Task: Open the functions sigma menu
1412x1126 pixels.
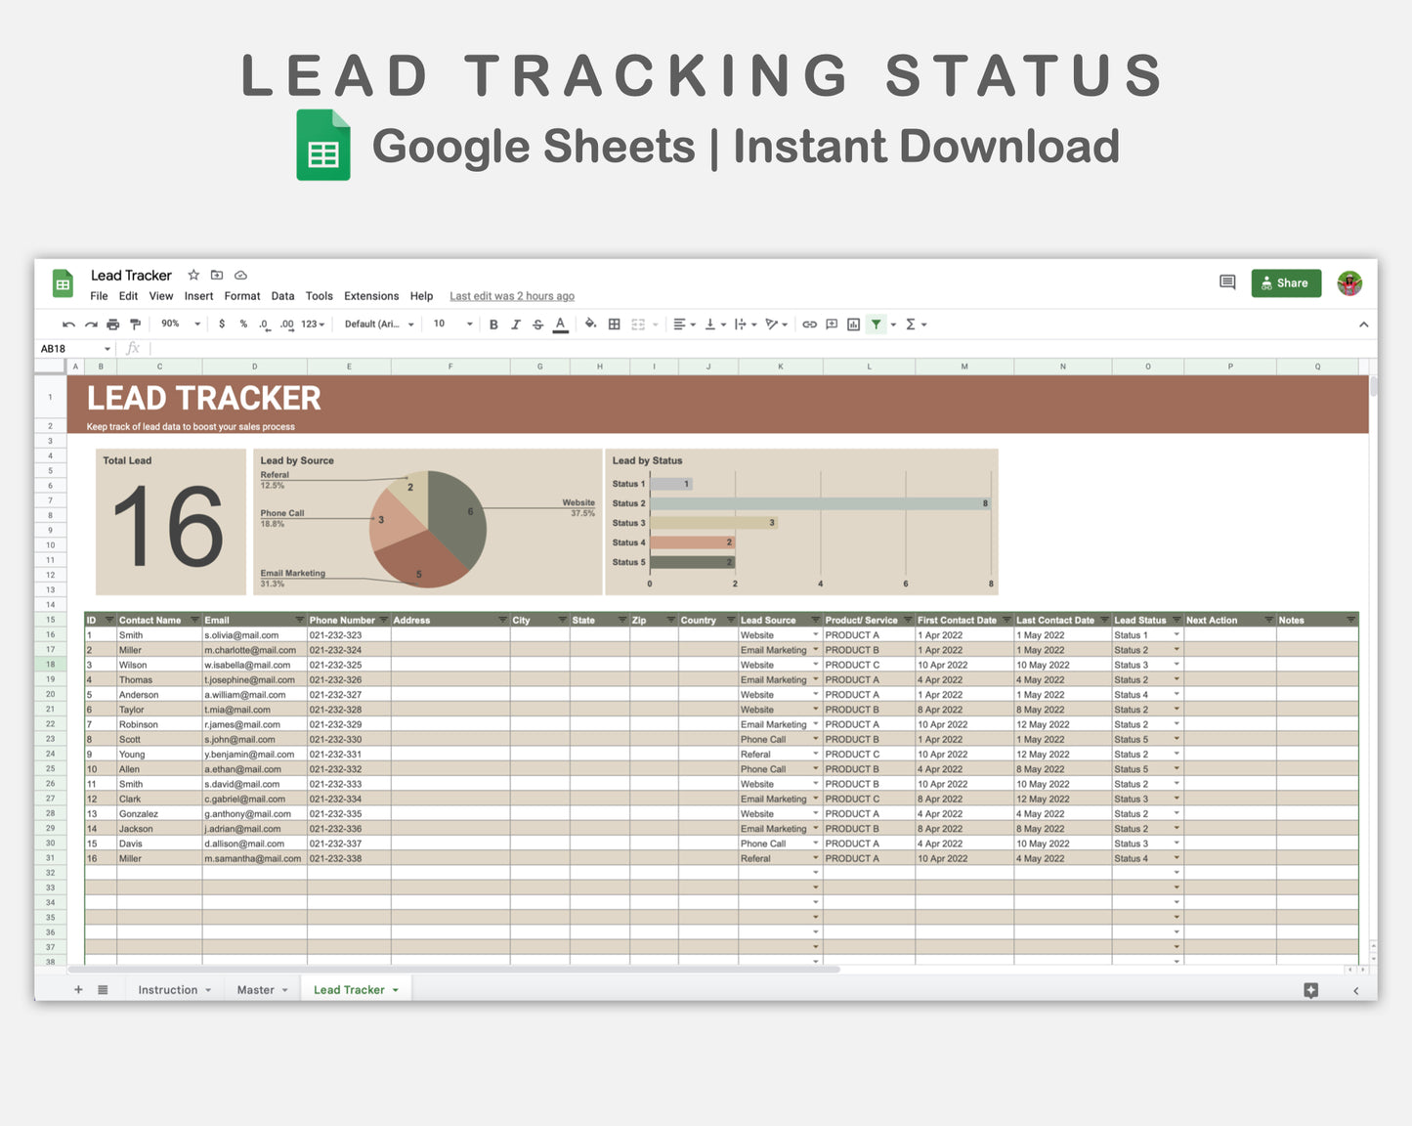Action: coord(913,324)
